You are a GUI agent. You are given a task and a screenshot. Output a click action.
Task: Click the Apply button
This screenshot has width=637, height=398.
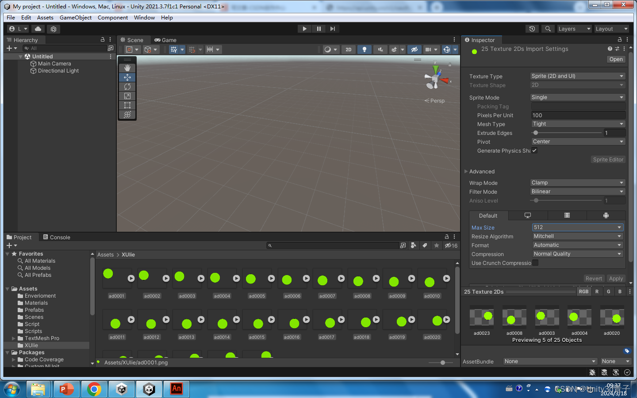pos(616,279)
